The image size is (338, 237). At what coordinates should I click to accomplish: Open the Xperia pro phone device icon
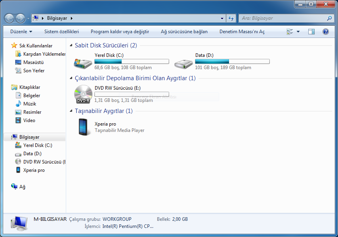pos(83,127)
